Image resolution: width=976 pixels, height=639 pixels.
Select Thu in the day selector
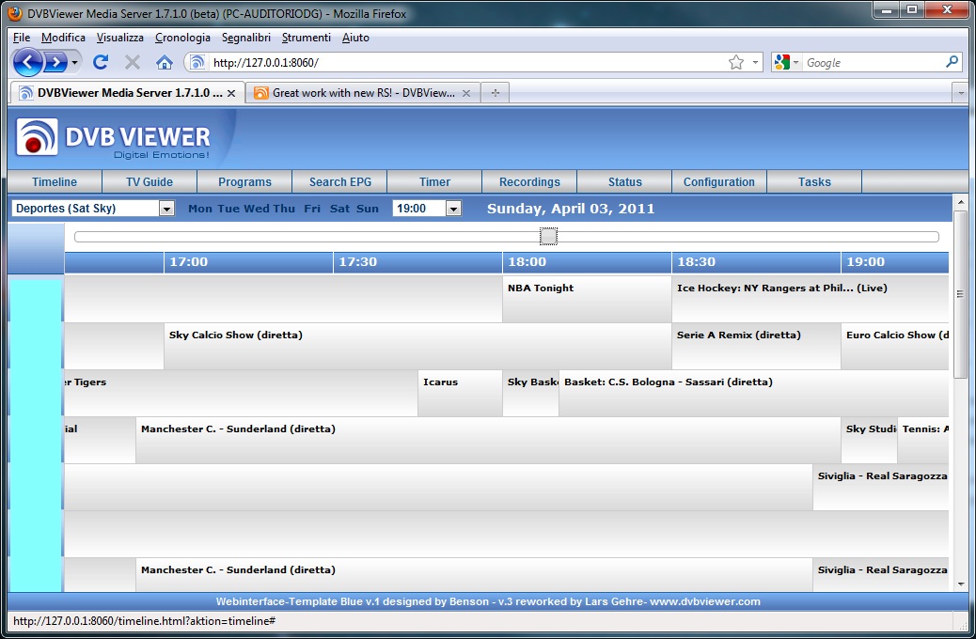point(284,209)
